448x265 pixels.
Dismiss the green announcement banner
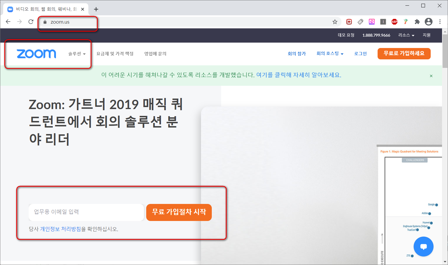pyautogui.click(x=431, y=76)
